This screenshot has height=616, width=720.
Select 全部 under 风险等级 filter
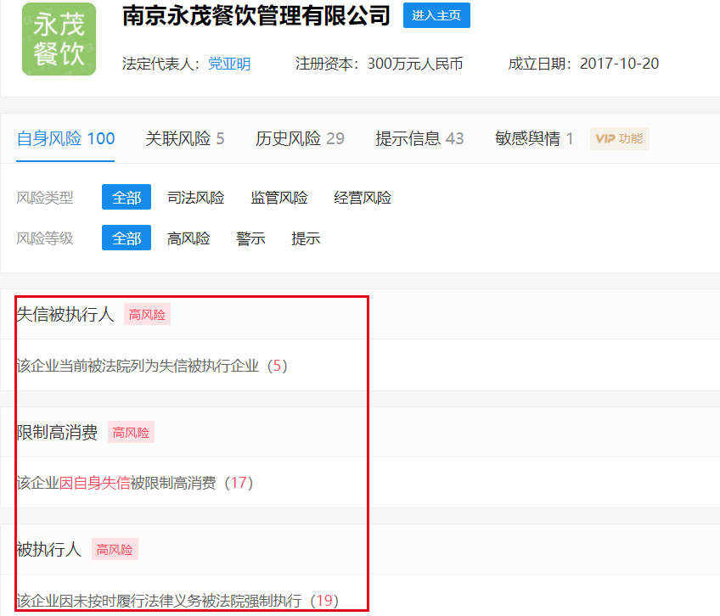tap(127, 238)
